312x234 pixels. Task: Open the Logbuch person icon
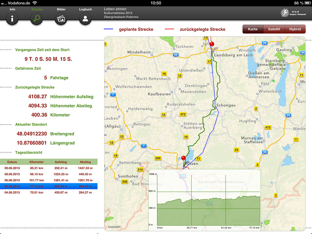pyautogui.click(x=85, y=19)
